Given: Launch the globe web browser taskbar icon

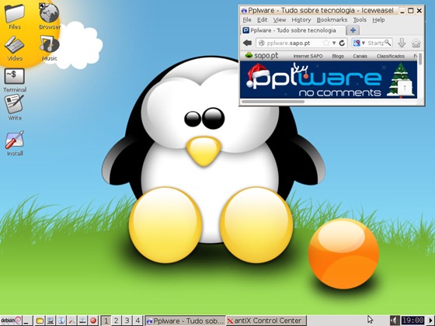Looking at the screenshot, I should point(61,321).
